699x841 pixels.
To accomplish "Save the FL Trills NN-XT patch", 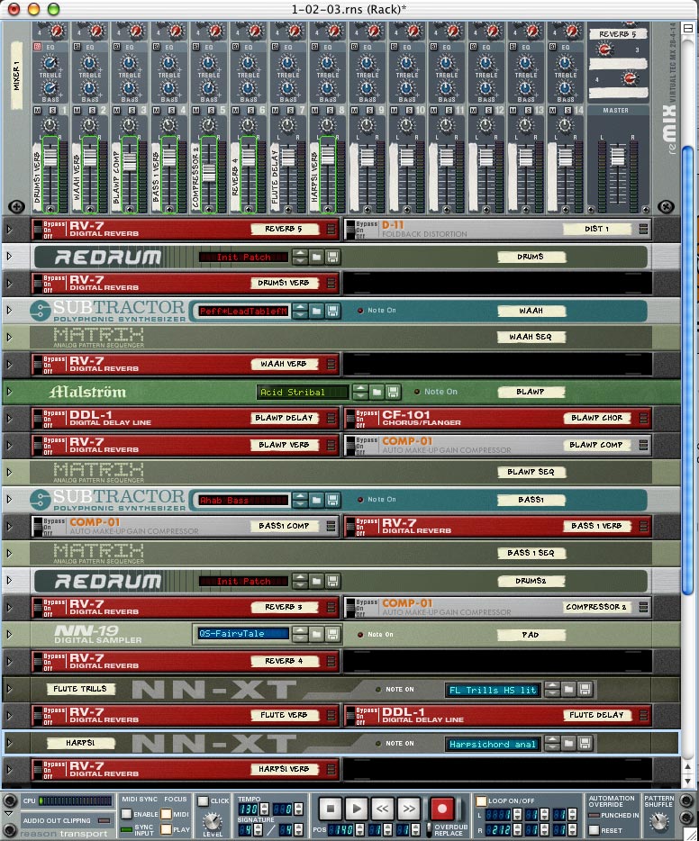I will pos(586,689).
